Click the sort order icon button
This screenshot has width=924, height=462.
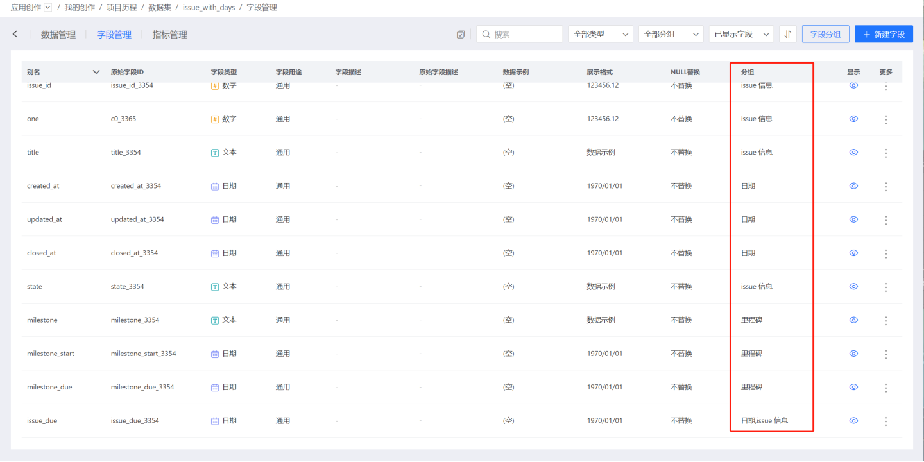coord(788,34)
